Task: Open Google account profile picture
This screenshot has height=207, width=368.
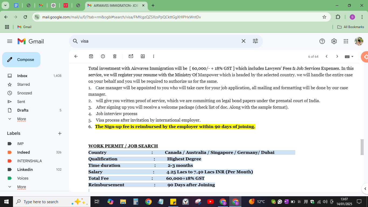Action: 359,41
